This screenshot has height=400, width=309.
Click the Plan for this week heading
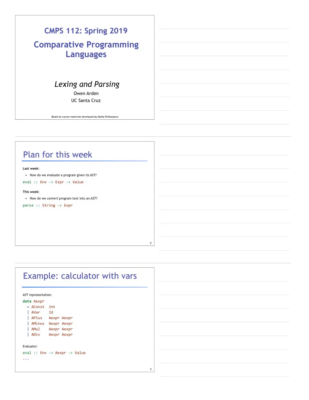[58, 155]
